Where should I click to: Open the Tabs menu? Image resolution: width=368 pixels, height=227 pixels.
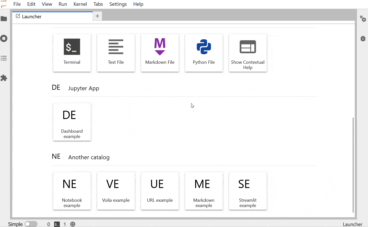[x=98, y=4]
